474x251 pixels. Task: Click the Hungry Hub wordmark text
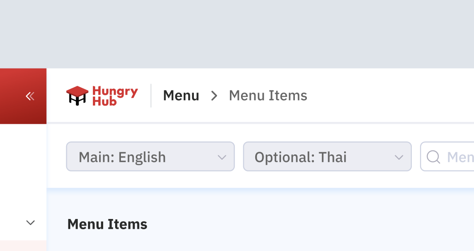tap(115, 96)
